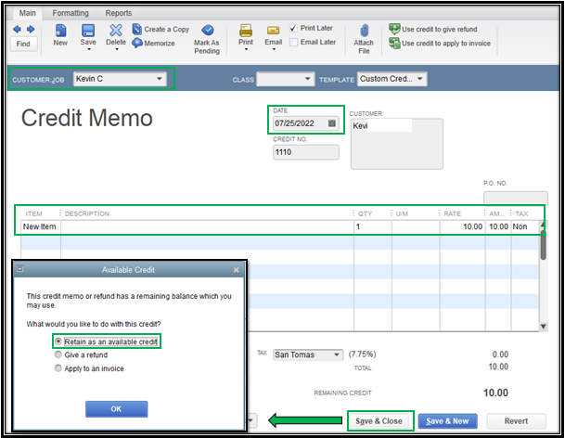This screenshot has width=565, height=438.
Task: Open the date calendar picker icon
Action: [x=332, y=123]
